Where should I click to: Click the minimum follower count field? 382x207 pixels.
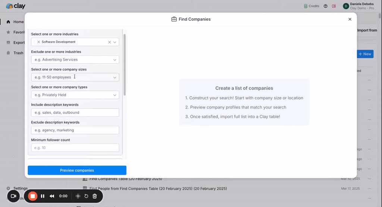coord(75,148)
